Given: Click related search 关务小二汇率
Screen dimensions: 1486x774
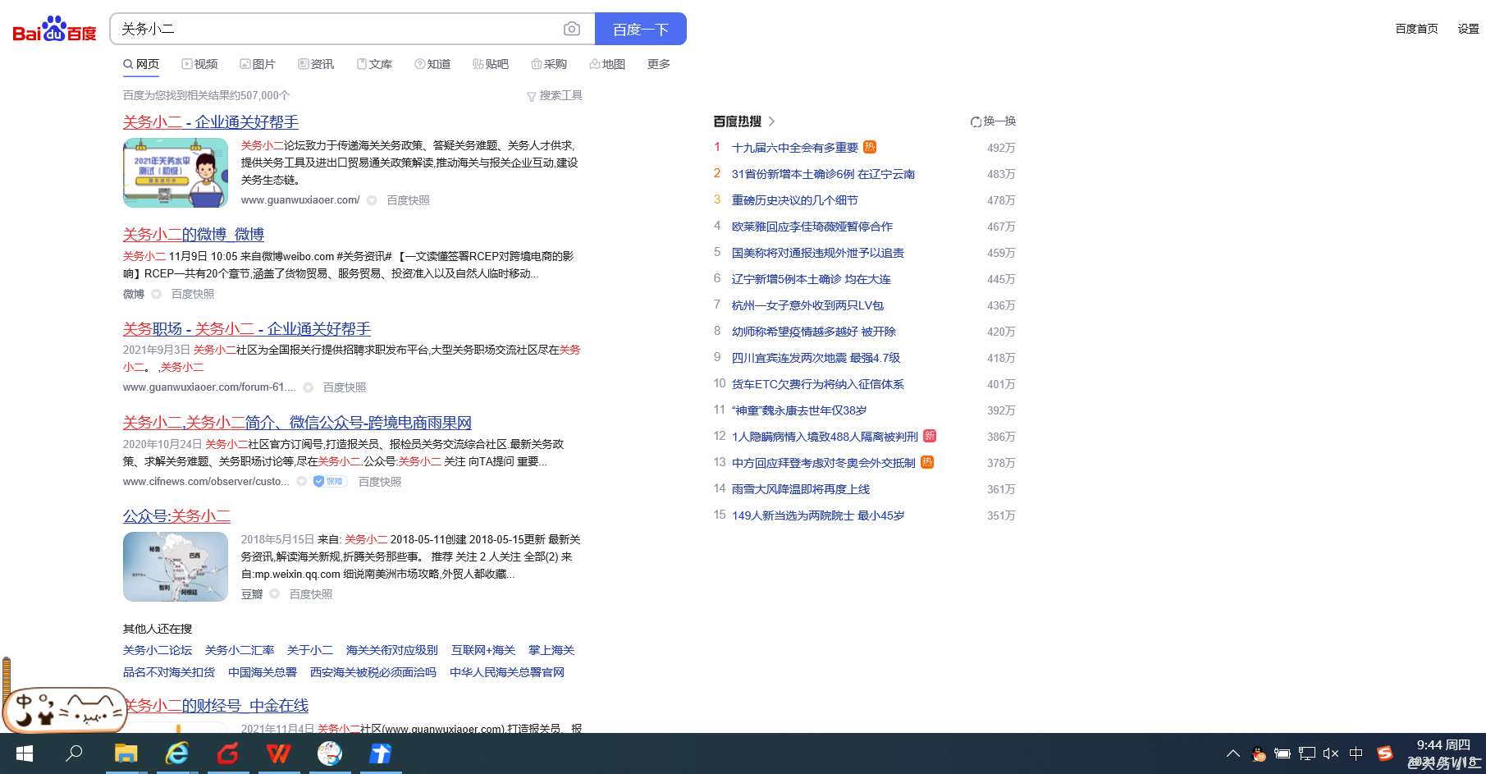Looking at the screenshot, I should click(x=240, y=650).
